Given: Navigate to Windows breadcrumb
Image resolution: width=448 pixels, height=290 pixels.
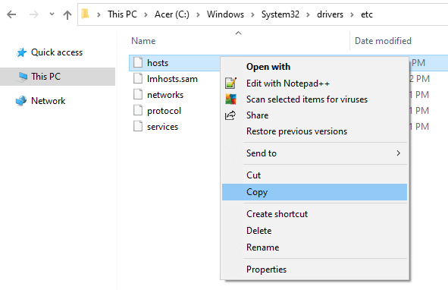Looking at the screenshot, I should coord(225,14).
